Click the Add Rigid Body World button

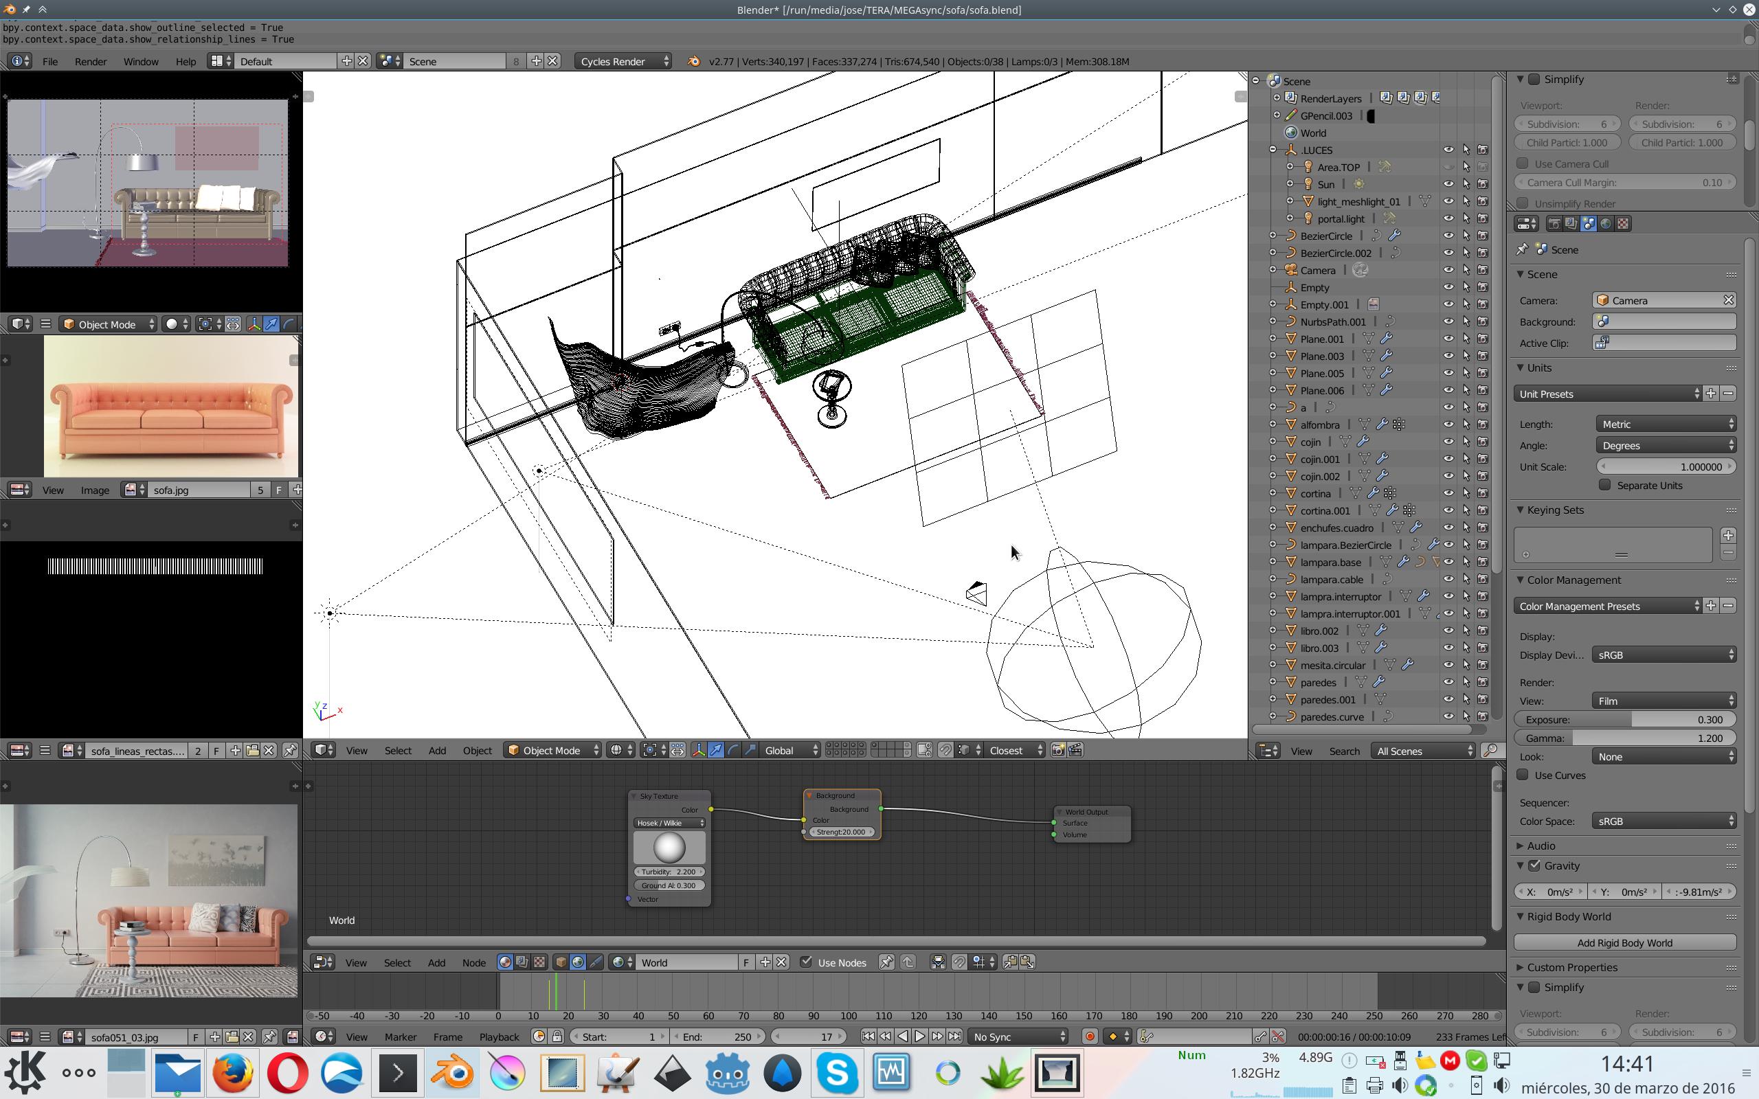tap(1624, 942)
